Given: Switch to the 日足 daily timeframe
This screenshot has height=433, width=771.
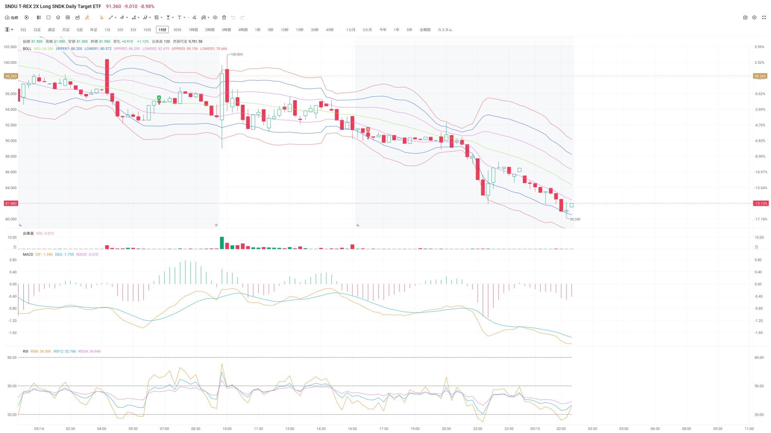Looking at the screenshot, I should pos(37,30).
